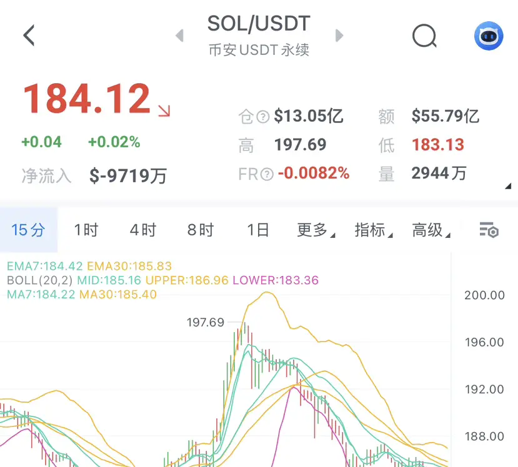This screenshot has height=467, width=518.
Task: Tap the EMA30:185.83 indicator label
Action: coord(129,266)
